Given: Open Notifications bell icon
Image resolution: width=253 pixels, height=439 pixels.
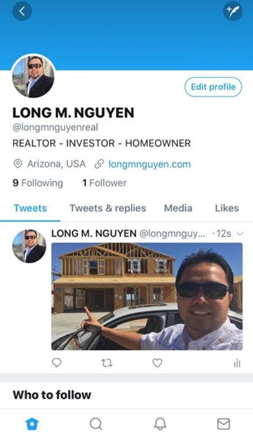Looking at the screenshot, I should 160,424.
